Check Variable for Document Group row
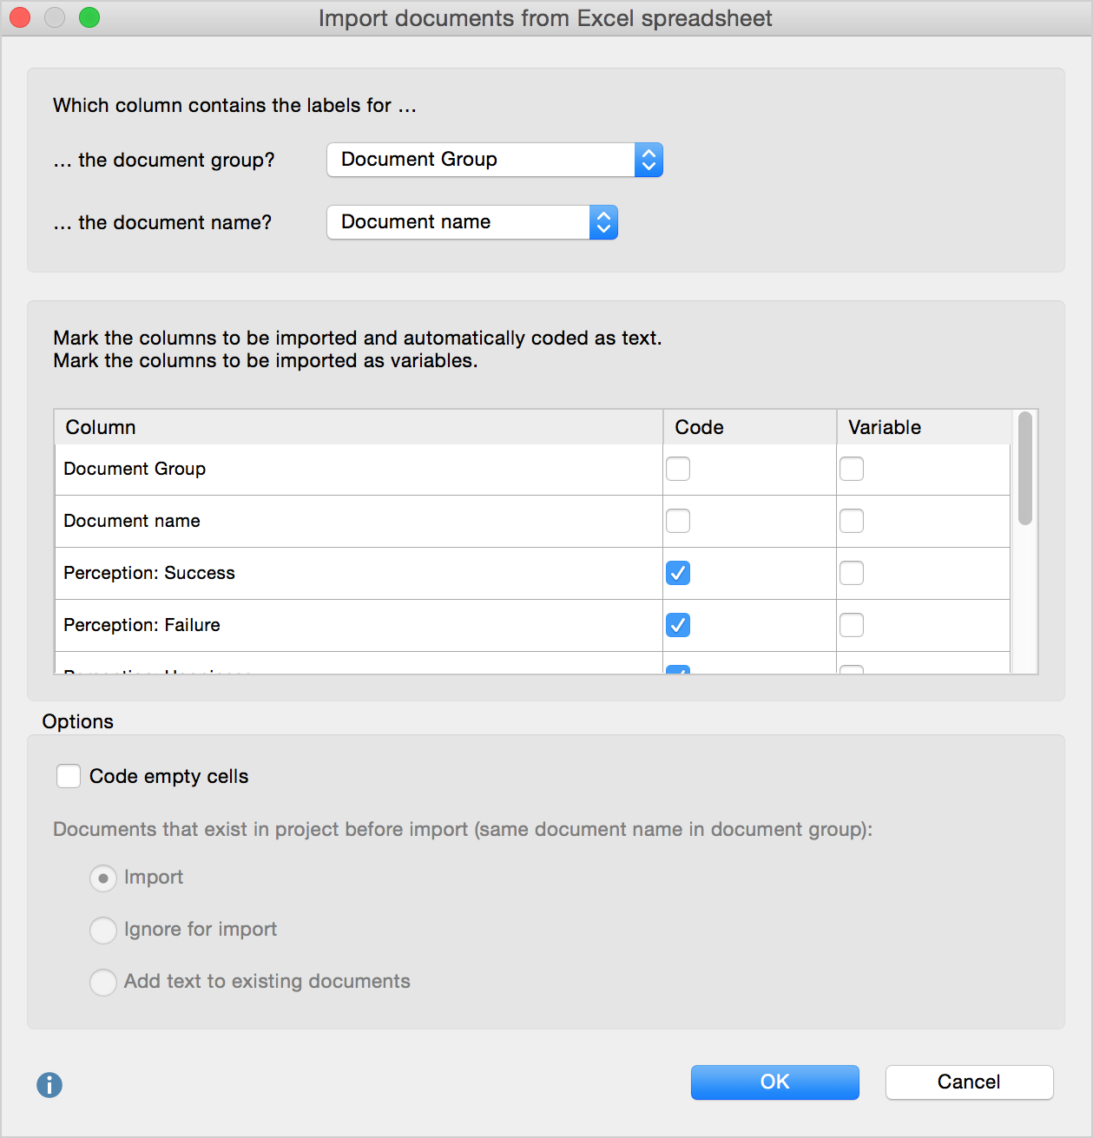The width and height of the screenshot is (1093, 1138). click(x=852, y=469)
